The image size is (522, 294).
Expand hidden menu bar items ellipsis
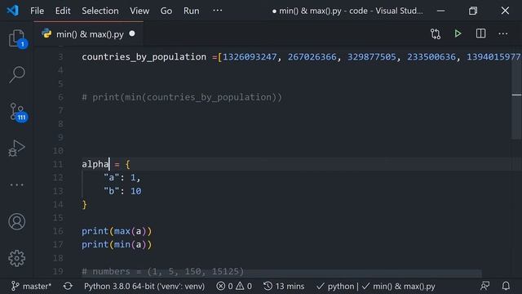point(218,11)
